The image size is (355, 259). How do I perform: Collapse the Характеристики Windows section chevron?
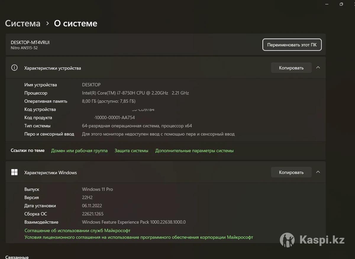[318, 172]
